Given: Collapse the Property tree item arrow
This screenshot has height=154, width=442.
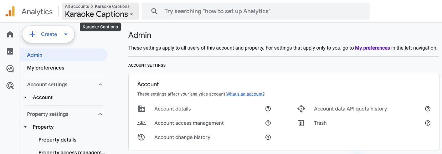Looking at the screenshot, I should 25,127.
